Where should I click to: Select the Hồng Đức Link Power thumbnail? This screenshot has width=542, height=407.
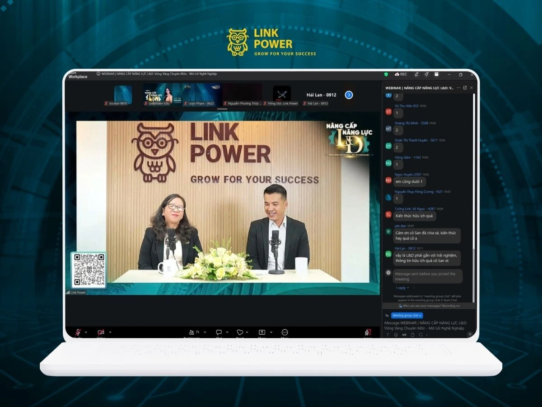pyautogui.click(x=282, y=95)
